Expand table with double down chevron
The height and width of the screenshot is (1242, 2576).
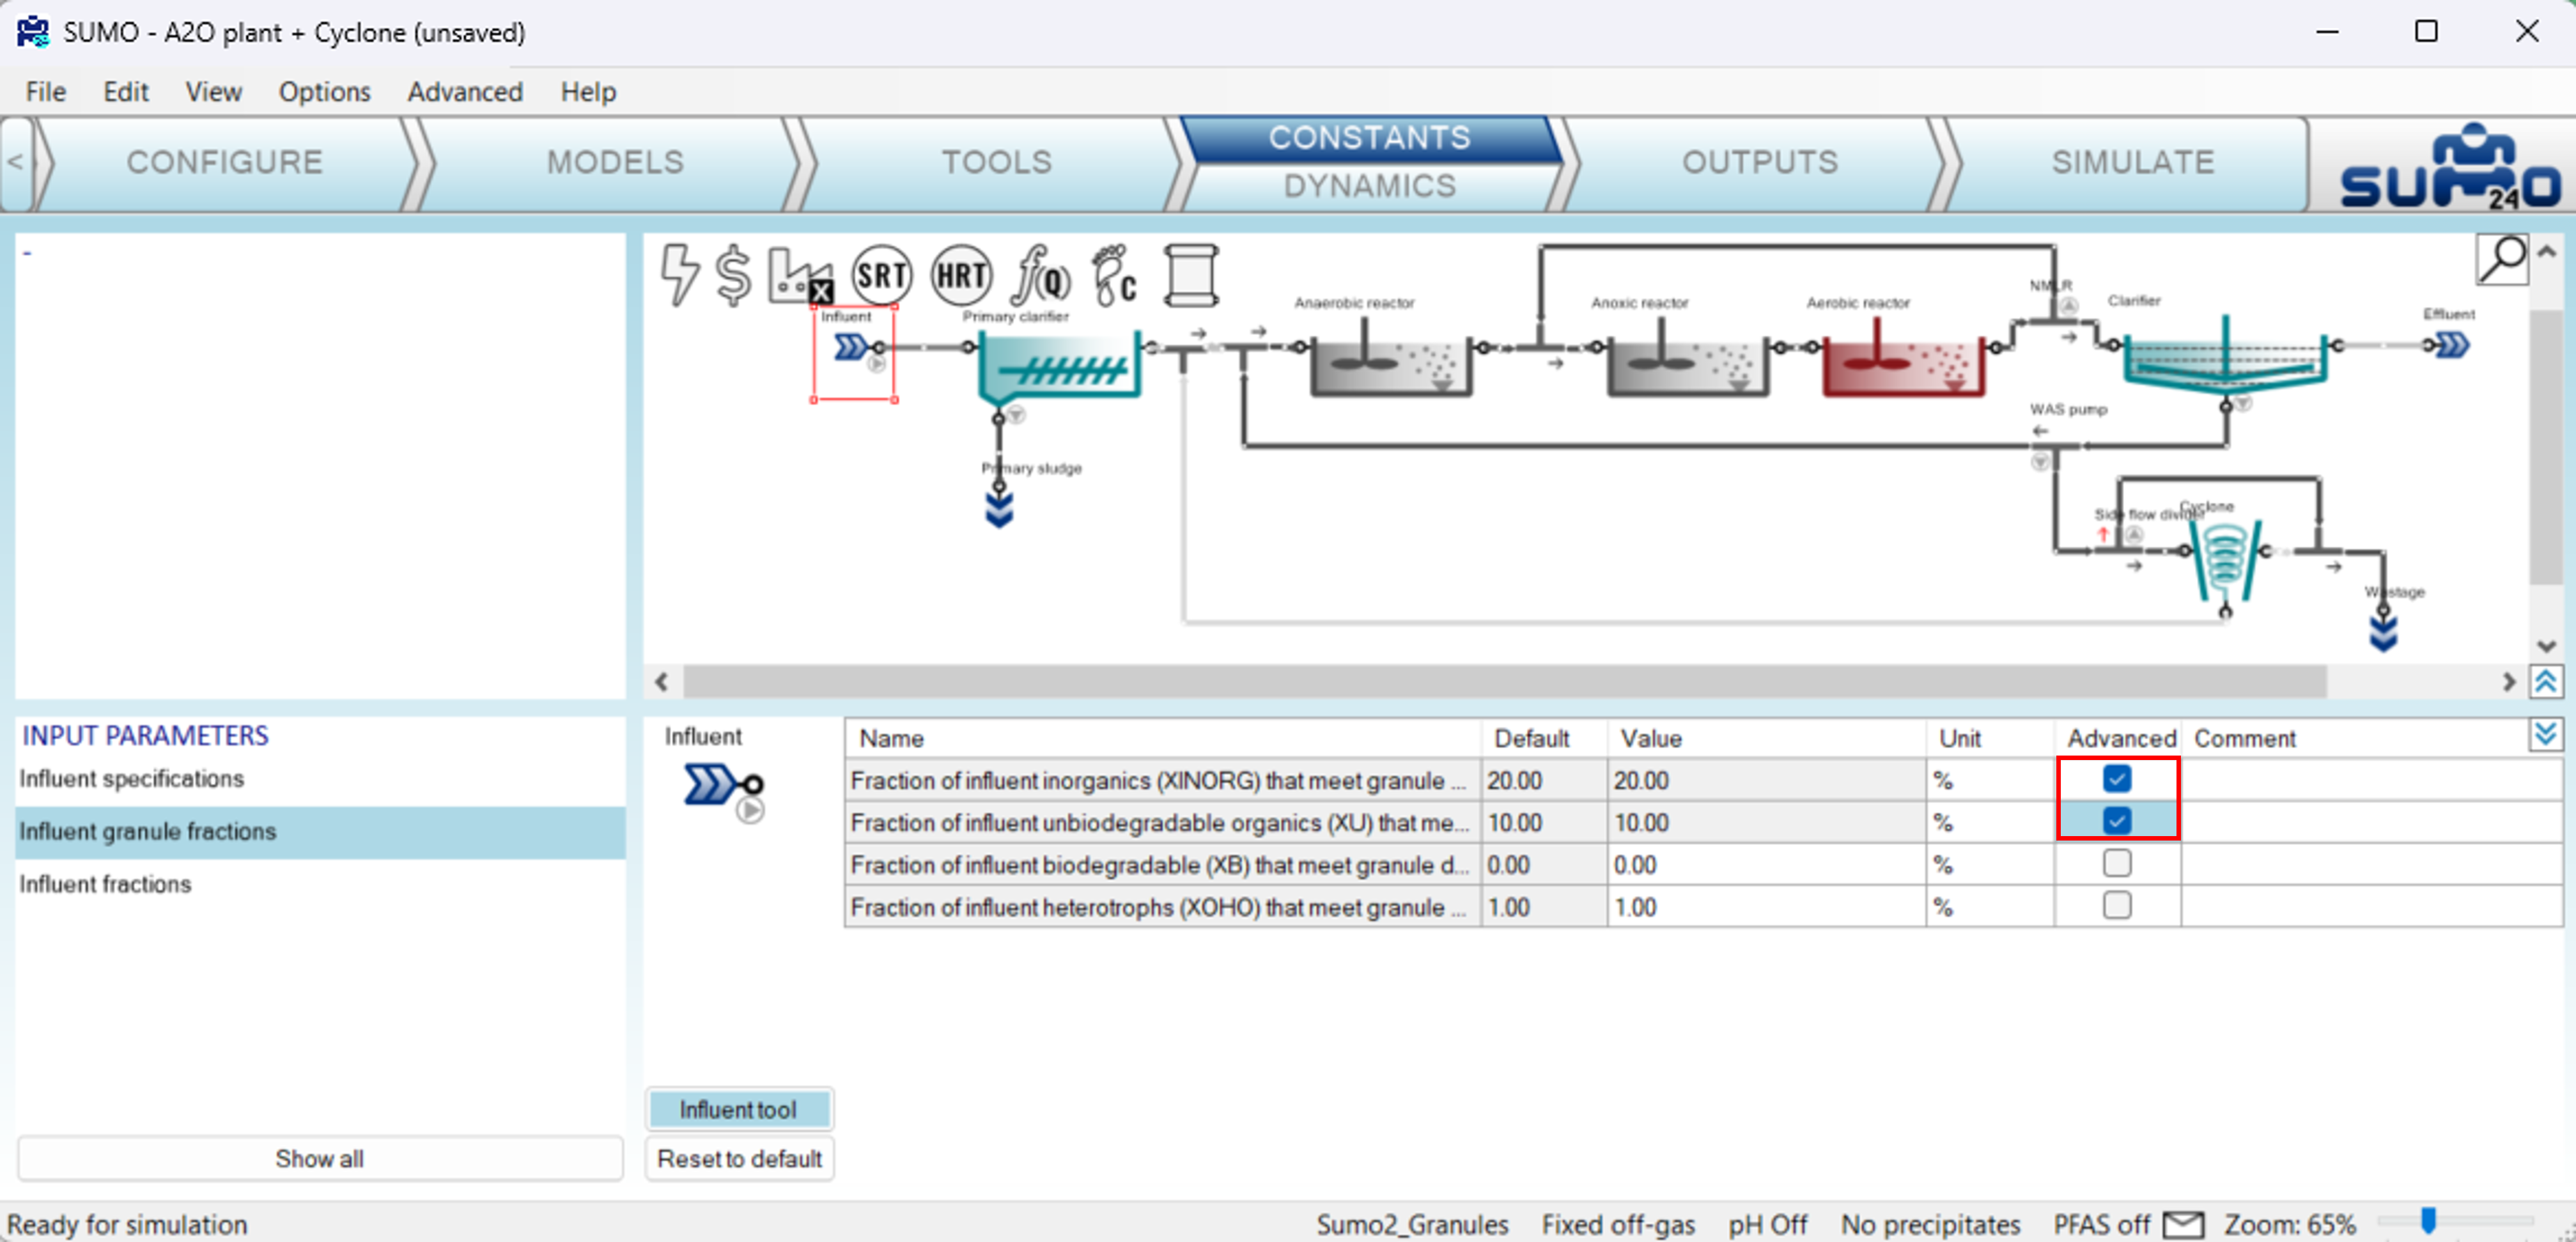point(2546,735)
